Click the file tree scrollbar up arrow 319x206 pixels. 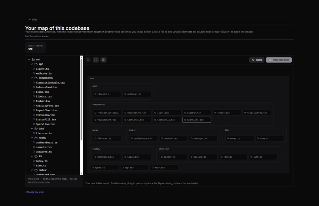pos(82,57)
